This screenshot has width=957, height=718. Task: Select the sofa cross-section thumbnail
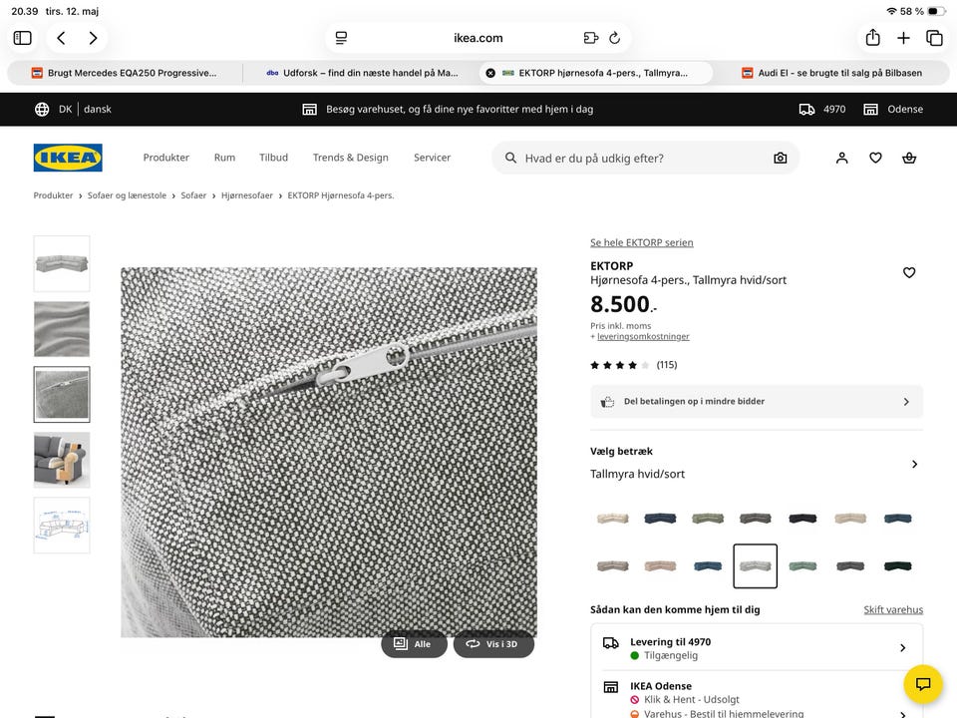pos(62,460)
